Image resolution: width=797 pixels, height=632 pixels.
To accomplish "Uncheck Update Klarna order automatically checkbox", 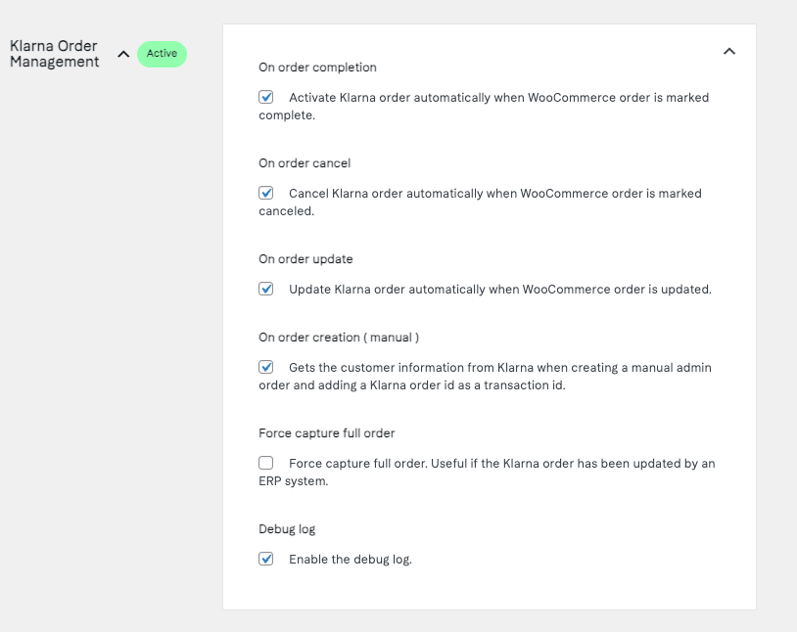I will click(266, 289).
